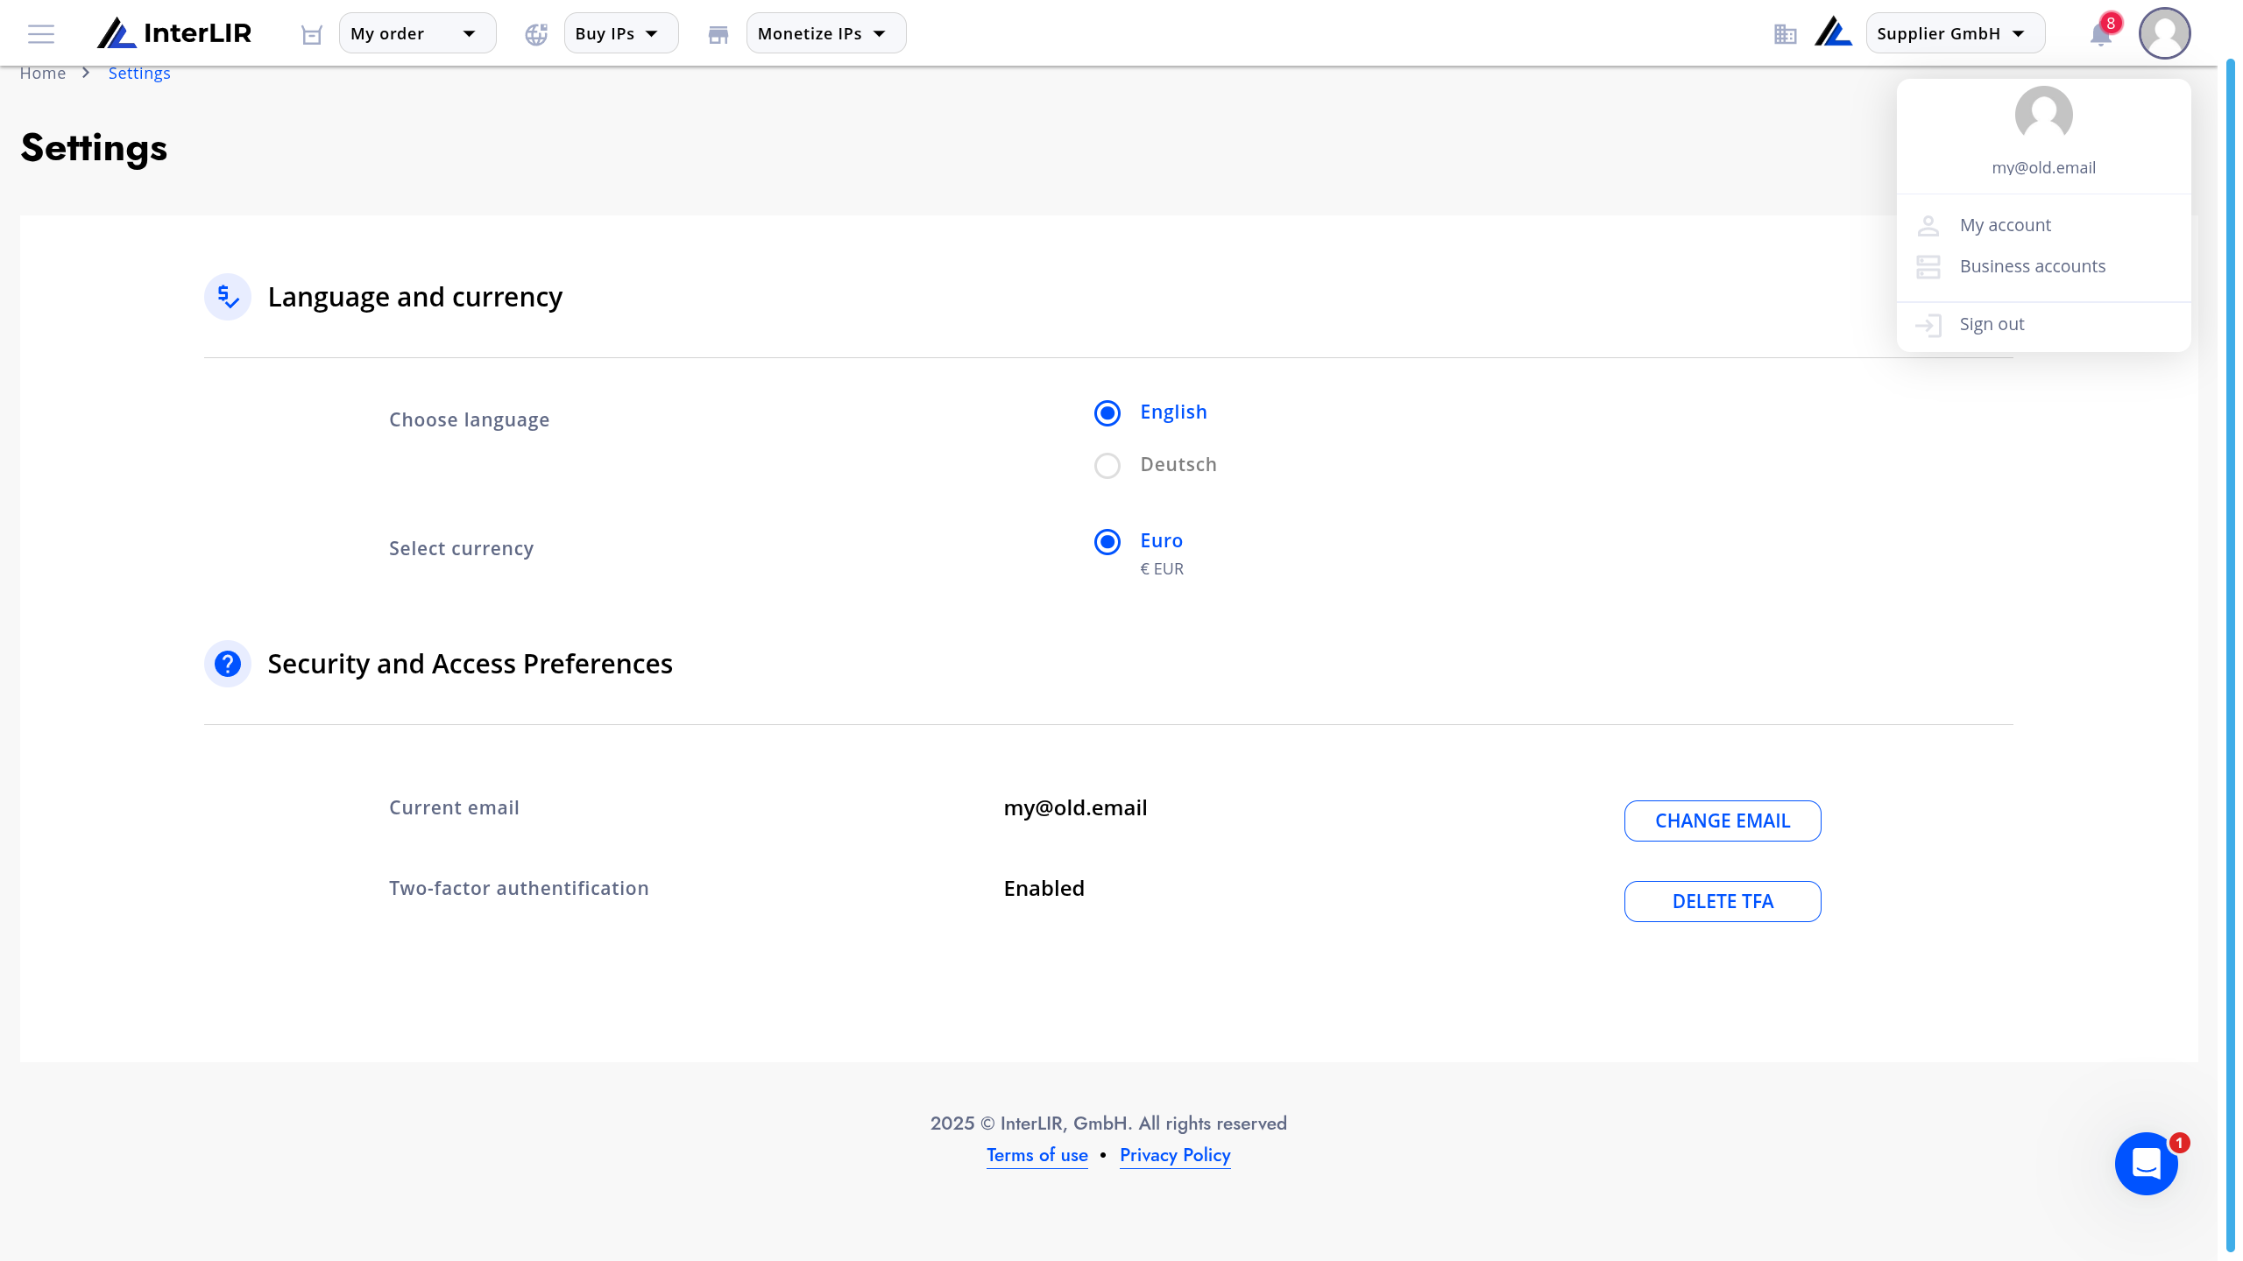Click the shopping cart icon beside My order
Image resolution: width=2243 pixels, height=1261 pixels.
[x=312, y=34]
